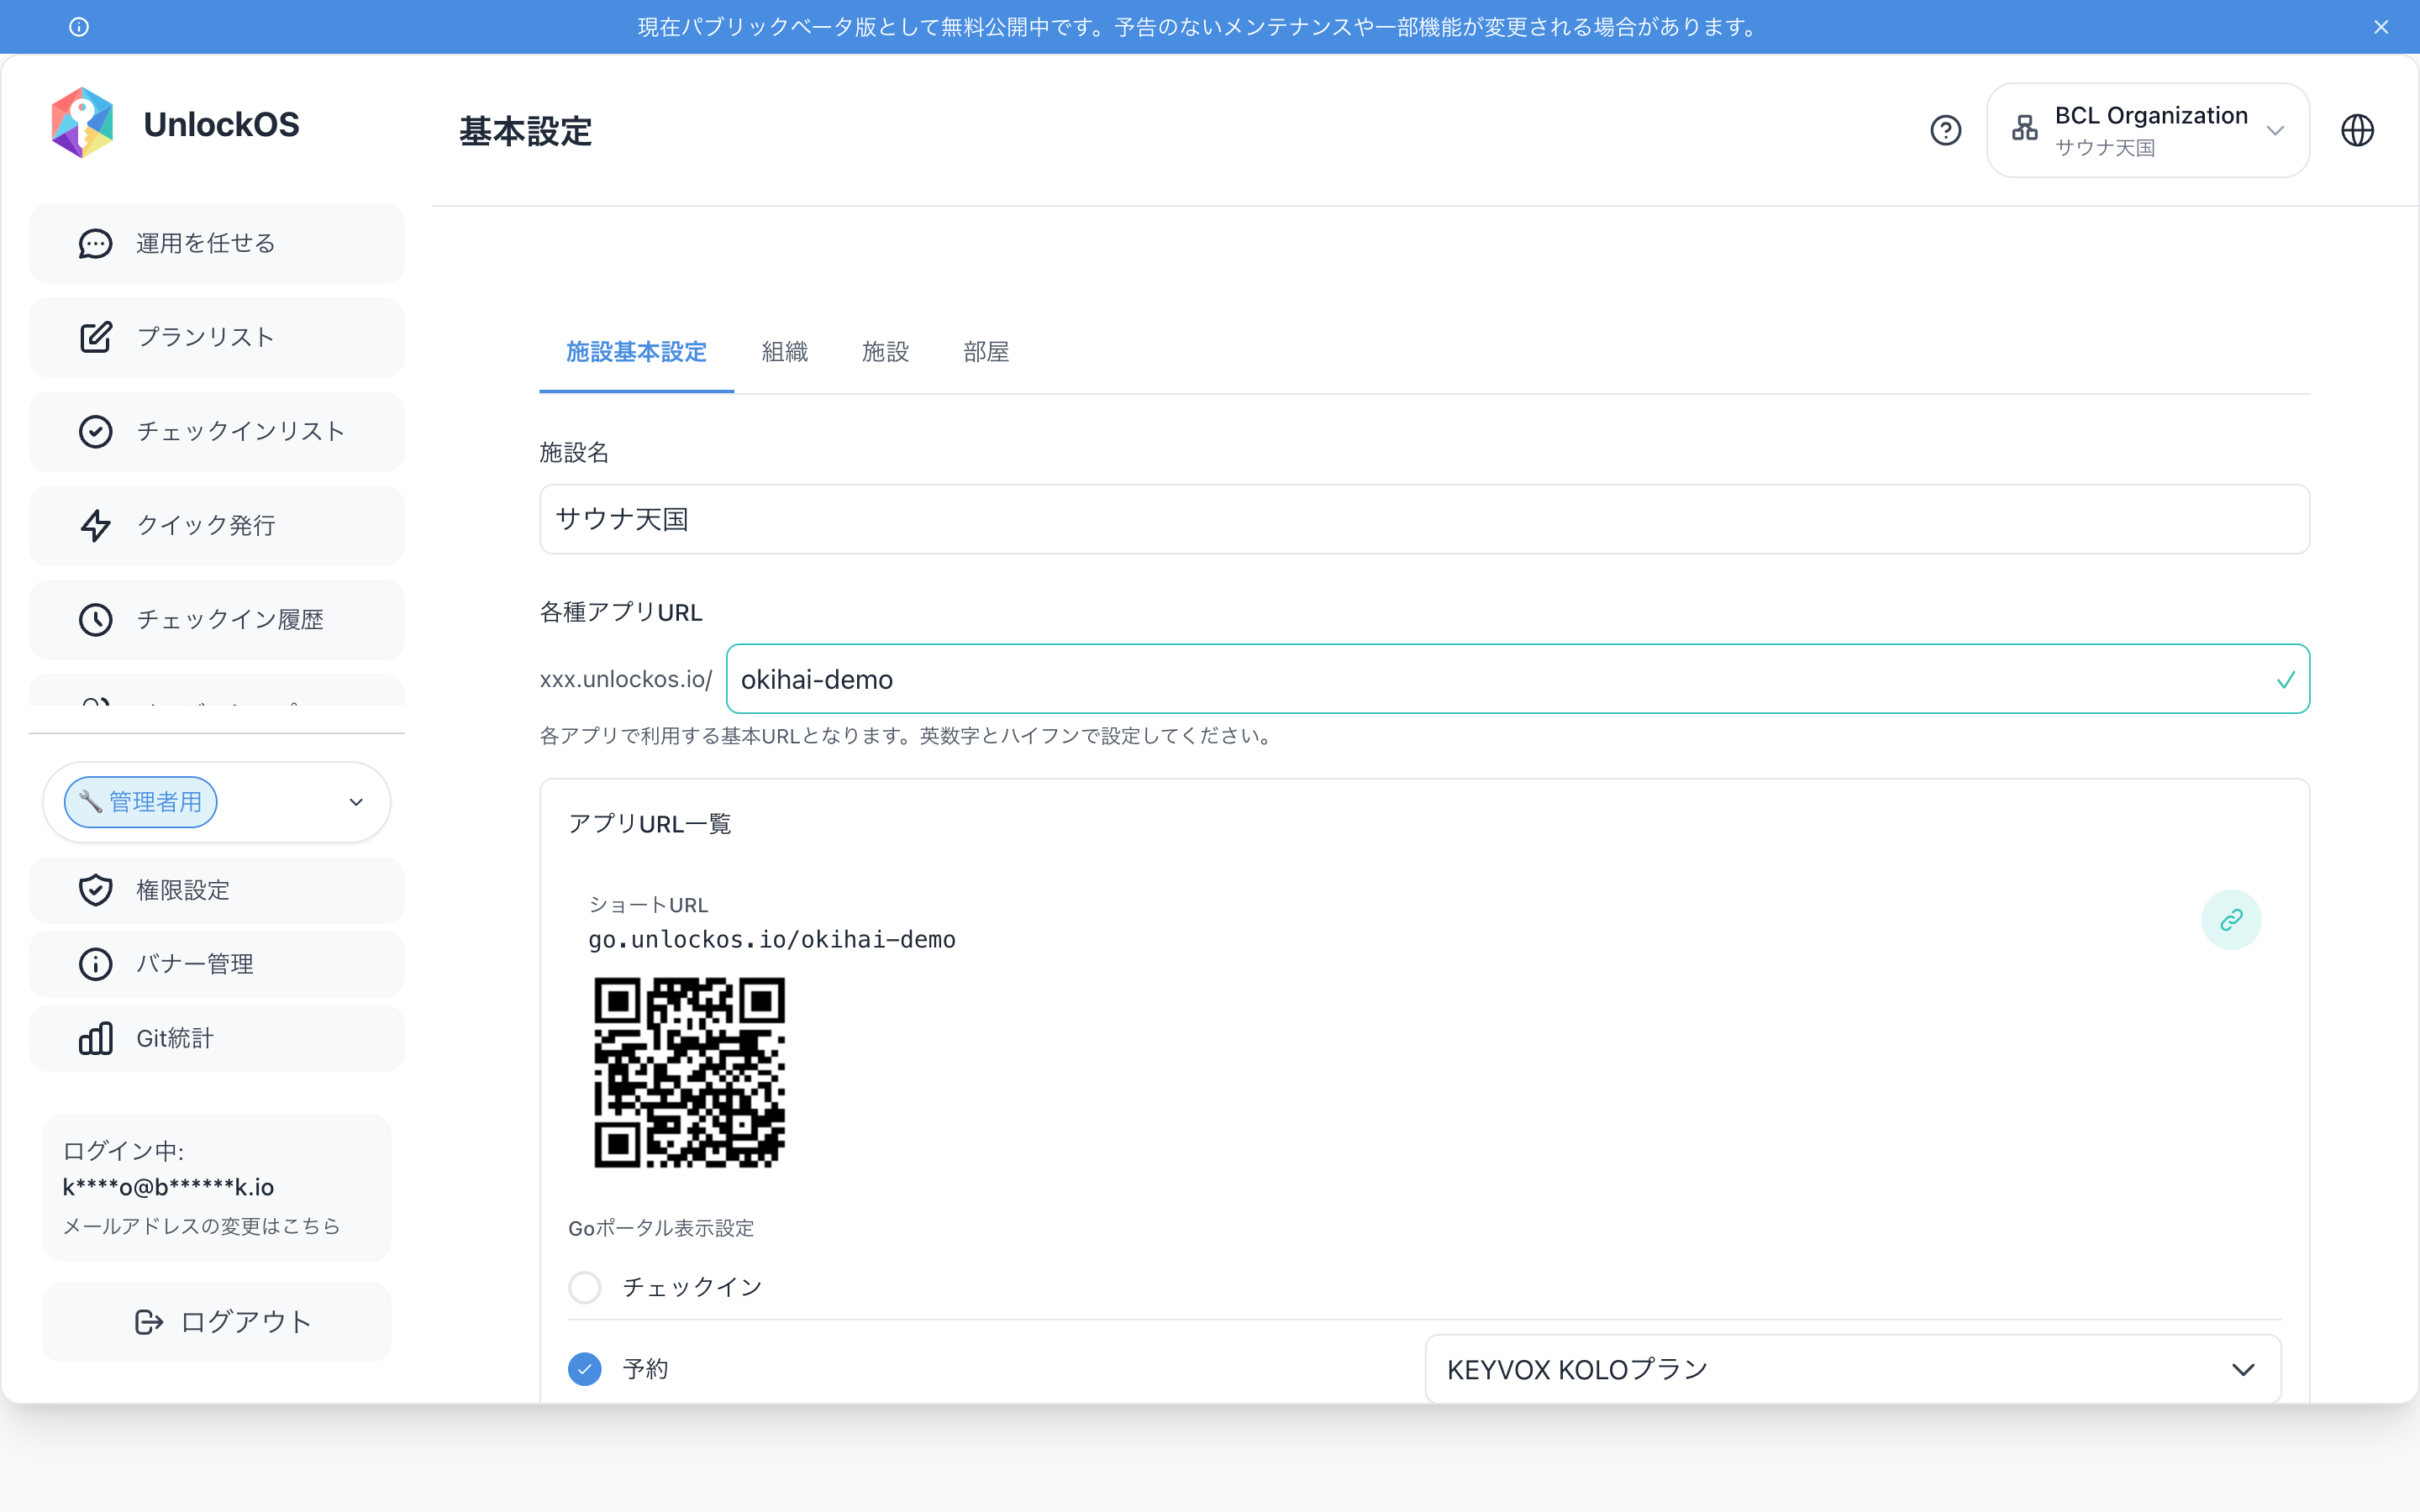Click the 施設名 input field

coord(1424,519)
